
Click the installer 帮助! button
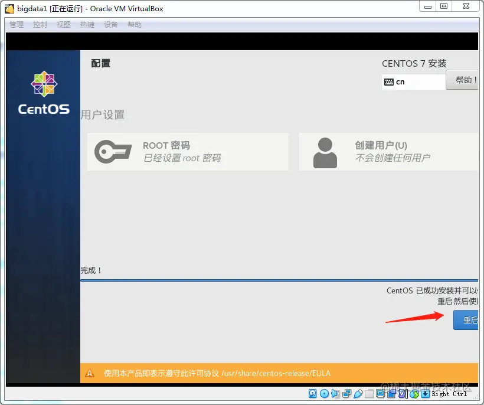[462, 80]
